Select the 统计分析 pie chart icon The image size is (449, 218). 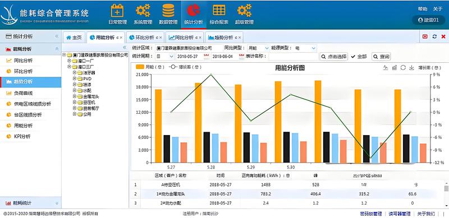click(193, 10)
